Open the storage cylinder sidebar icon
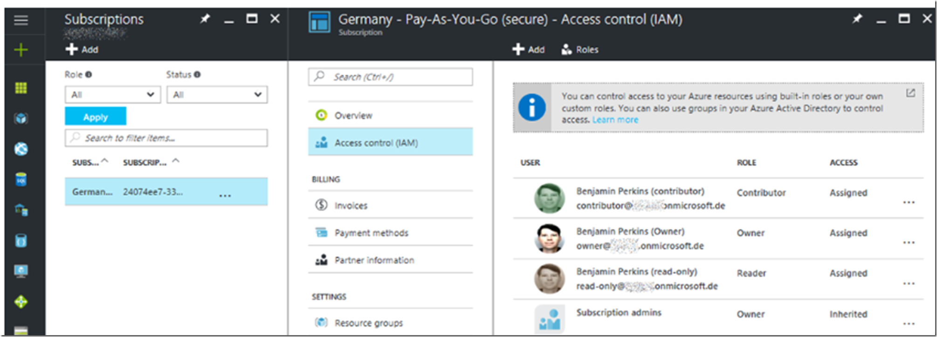This screenshot has height=337, width=937. [x=21, y=241]
